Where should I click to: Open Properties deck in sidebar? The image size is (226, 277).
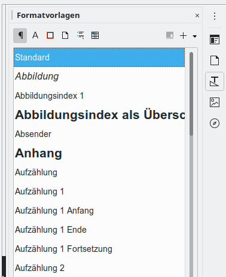(215, 39)
